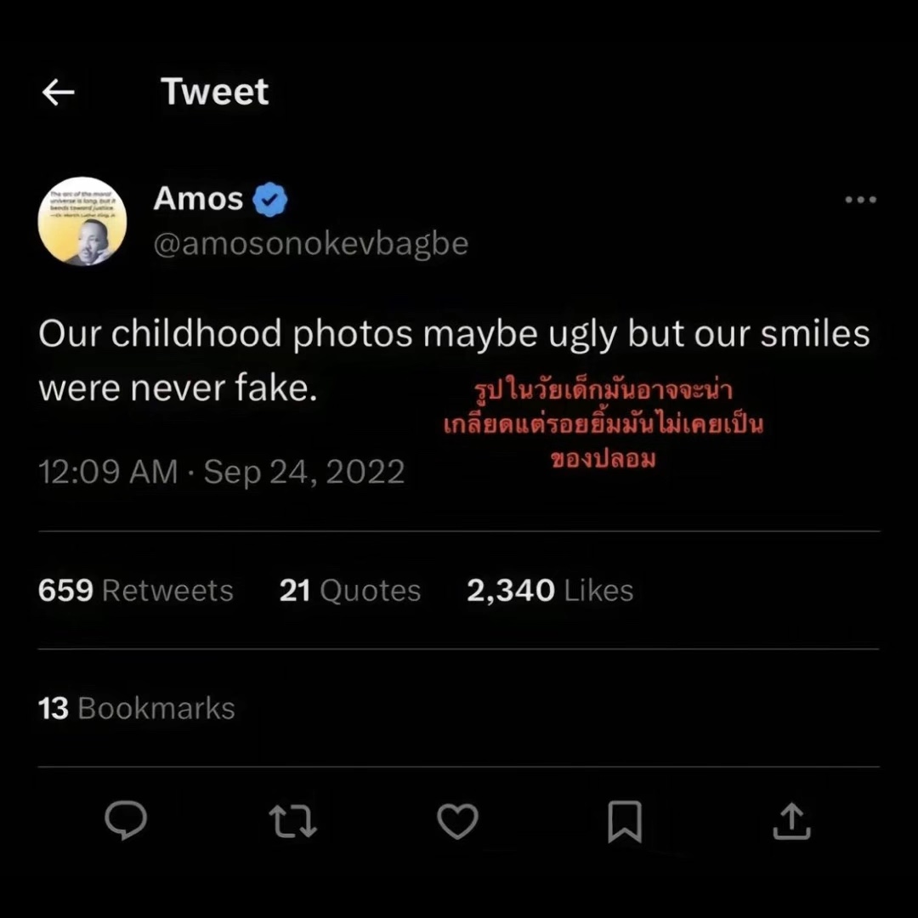The image size is (918, 918).
Task: Open the @amosonokevbagbe handle link
Action: tap(311, 244)
